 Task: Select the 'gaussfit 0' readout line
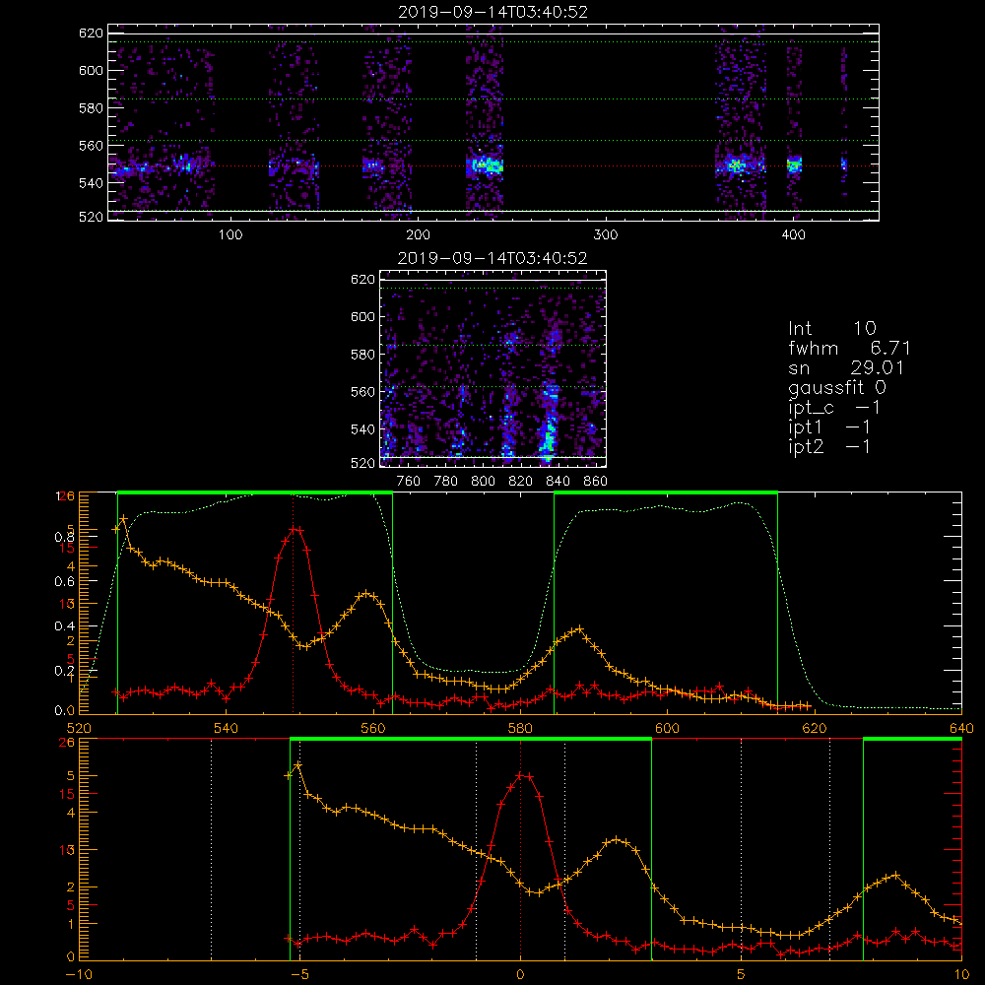click(836, 388)
